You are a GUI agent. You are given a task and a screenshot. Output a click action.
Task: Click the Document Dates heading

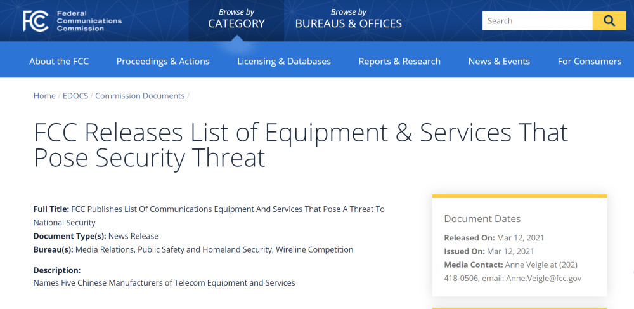tap(482, 219)
